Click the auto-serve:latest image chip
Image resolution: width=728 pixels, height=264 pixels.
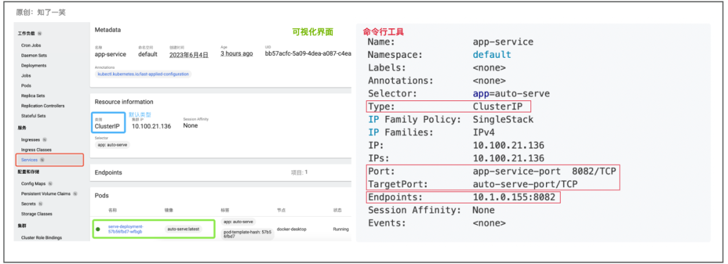pos(183,229)
